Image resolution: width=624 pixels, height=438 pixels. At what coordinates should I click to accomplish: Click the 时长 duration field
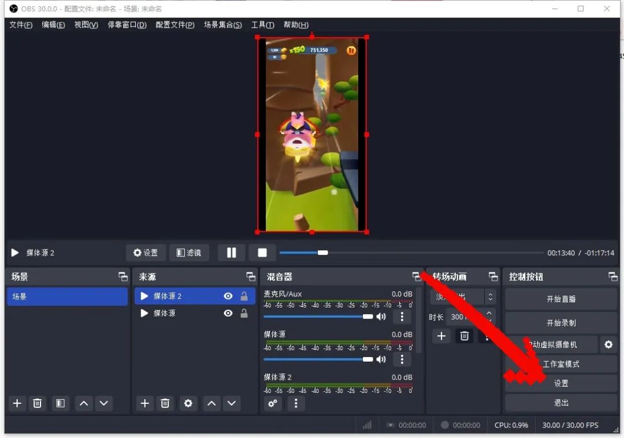tap(465, 317)
